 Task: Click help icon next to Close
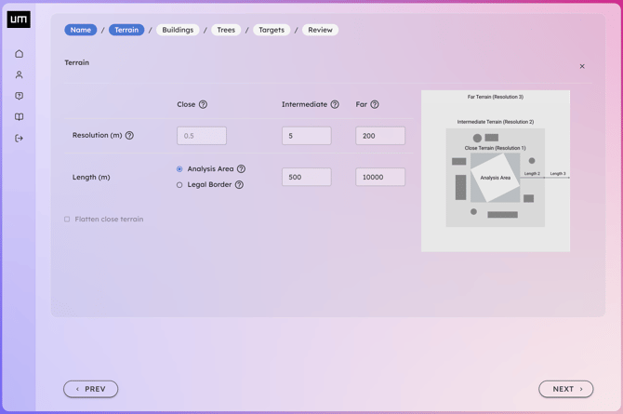tap(203, 105)
